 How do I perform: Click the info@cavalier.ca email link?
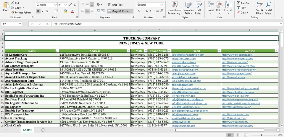[181, 122]
